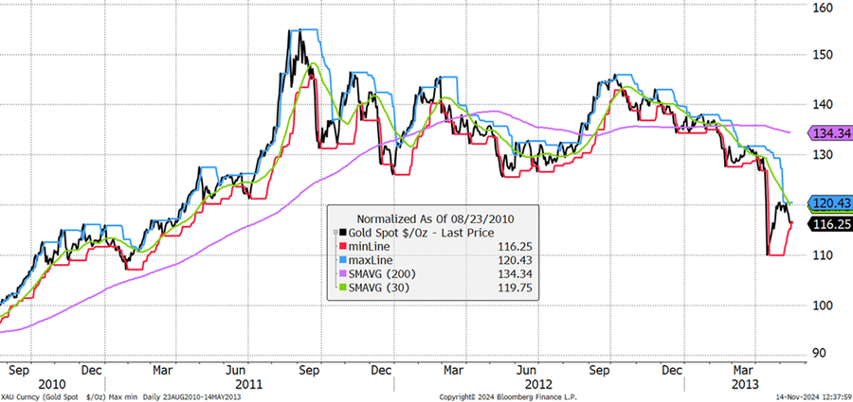Click the 2011 year label on x-axis
The width and height of the screenshot is (853, 402).
pos(249,384)
